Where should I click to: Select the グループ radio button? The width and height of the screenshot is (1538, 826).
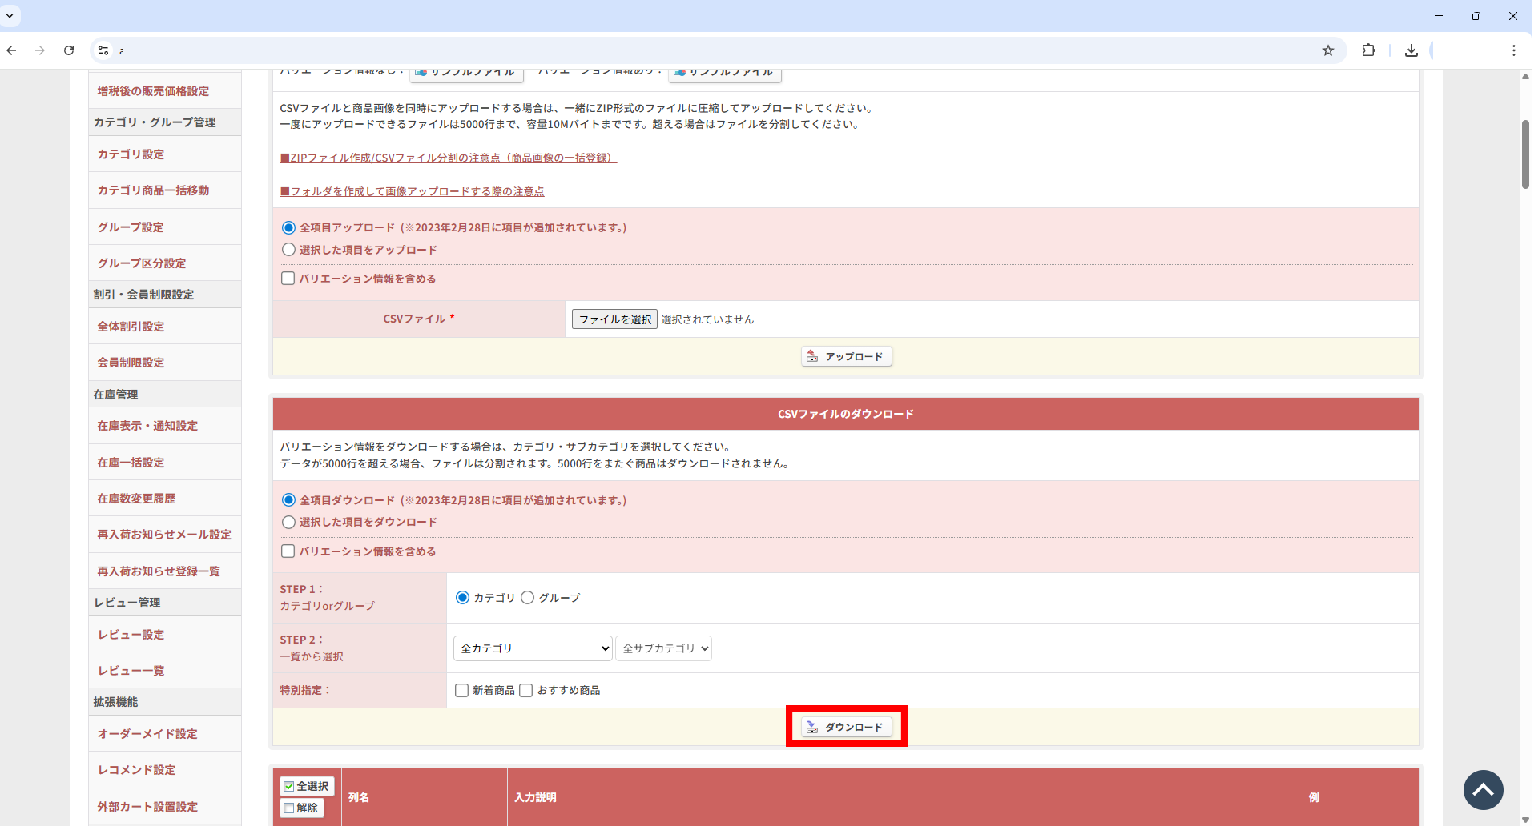coord(528,598)
